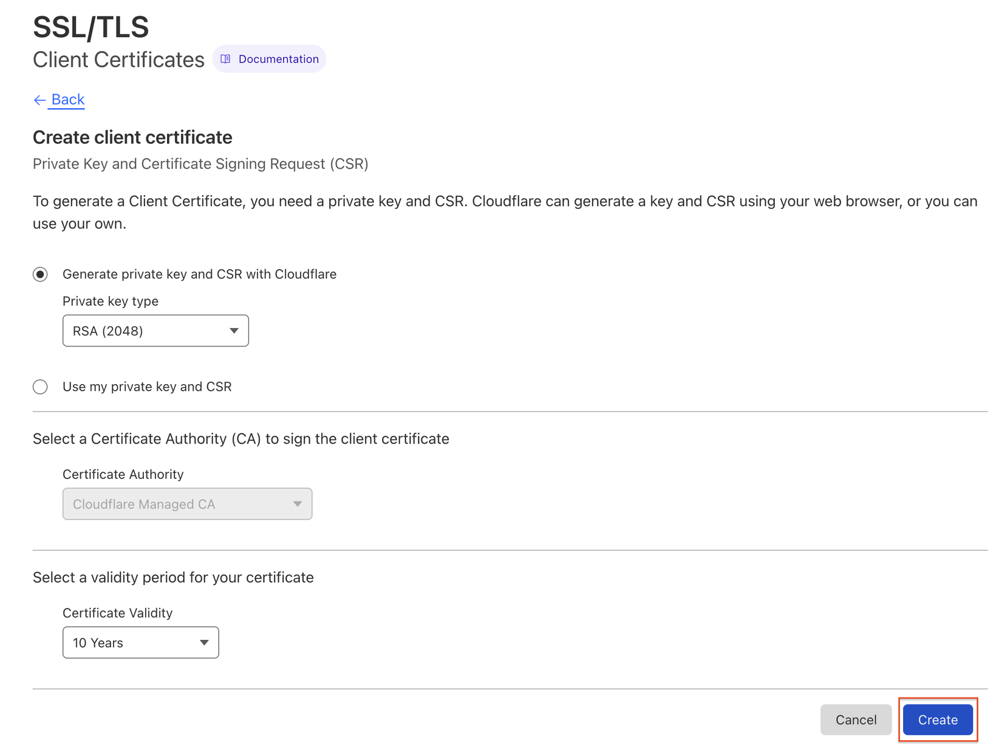Click the "Use my private key and CSR" label text
Image resolution: width=1002 pixels, height=756 pixels.
[x=147, y=387]
